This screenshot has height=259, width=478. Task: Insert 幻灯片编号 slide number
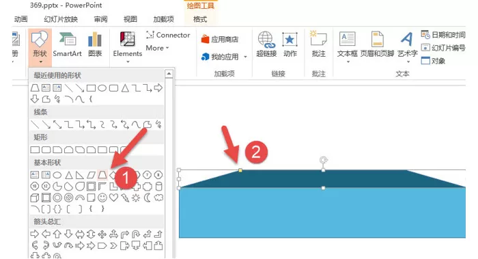point(443,48)
